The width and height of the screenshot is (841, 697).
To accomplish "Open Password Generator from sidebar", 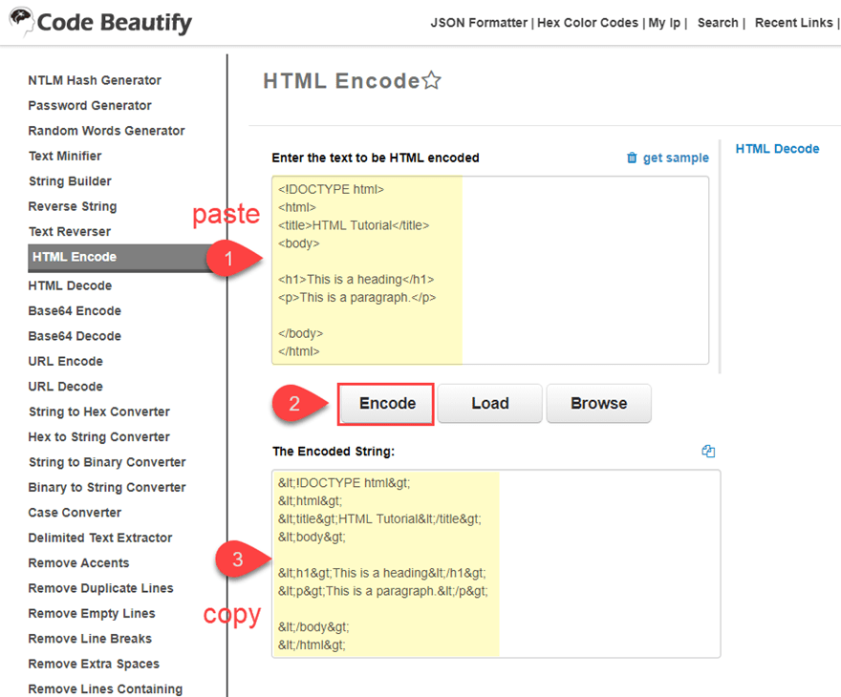I will pyautogui.click(x=90, y=106).
